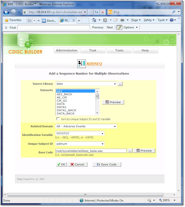185x207 pixels.
Task: Click the address bar URL field
Action: 55,12
